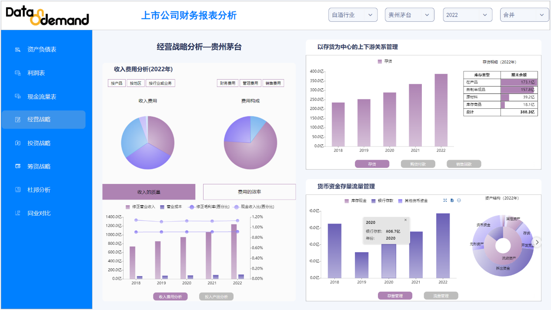The width and height of the screenshot is (551, 310).
Task: Click the 投资战略 sidebar icon
Action: (18, 143)
